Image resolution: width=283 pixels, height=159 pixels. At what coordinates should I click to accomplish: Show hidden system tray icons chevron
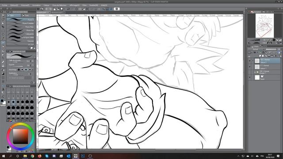(238, 156)
